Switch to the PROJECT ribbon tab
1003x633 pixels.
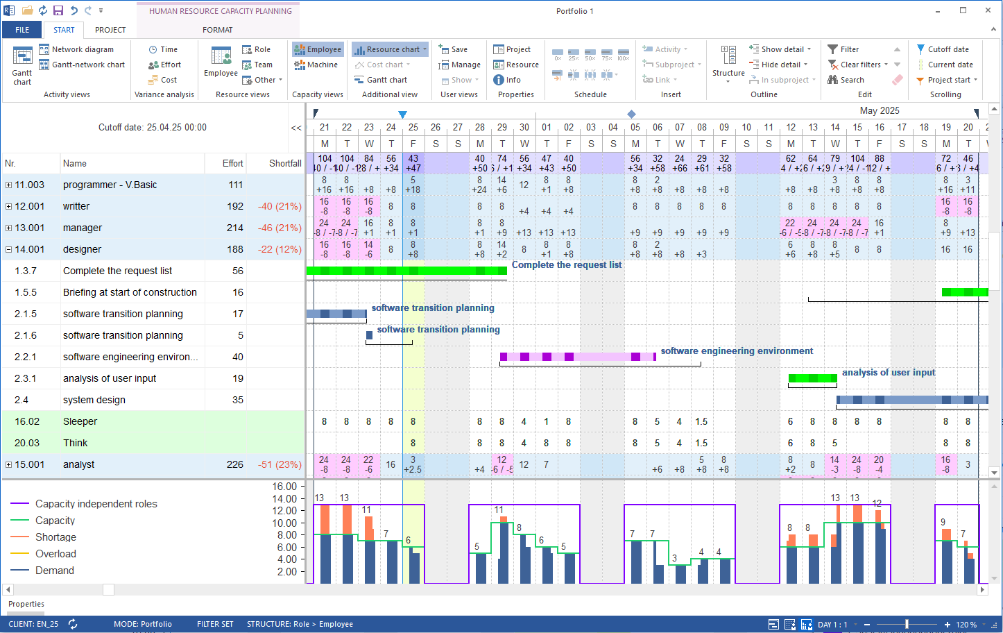(110, 30)
